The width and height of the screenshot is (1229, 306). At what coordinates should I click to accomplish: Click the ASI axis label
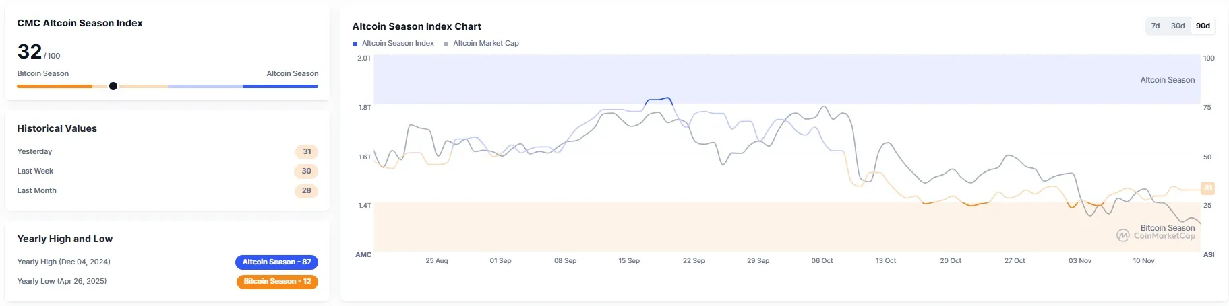(x=1209, y=254)
